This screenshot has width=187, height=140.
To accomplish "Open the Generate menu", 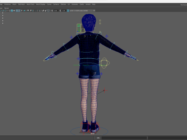I will coord(75,4).
